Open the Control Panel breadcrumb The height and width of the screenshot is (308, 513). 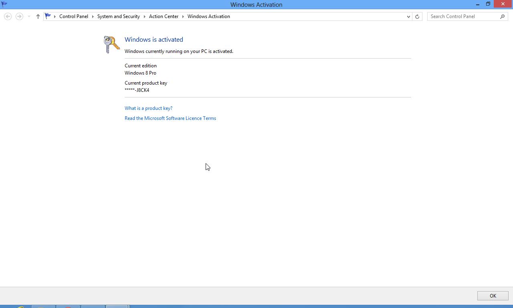(74, 16)
